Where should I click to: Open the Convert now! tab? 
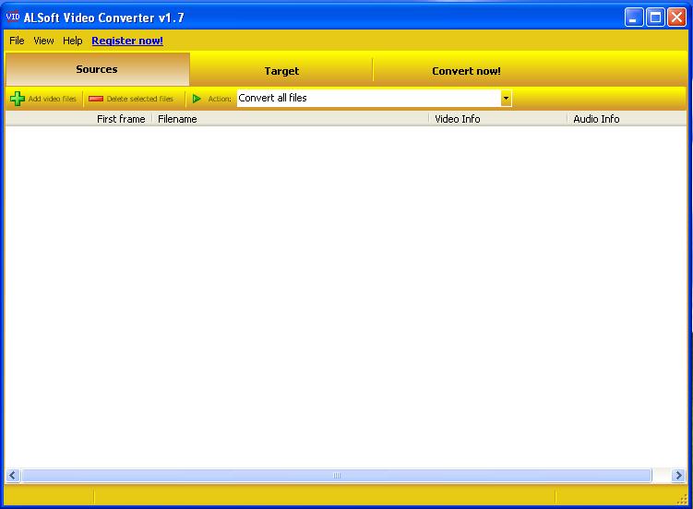(466, 71)
